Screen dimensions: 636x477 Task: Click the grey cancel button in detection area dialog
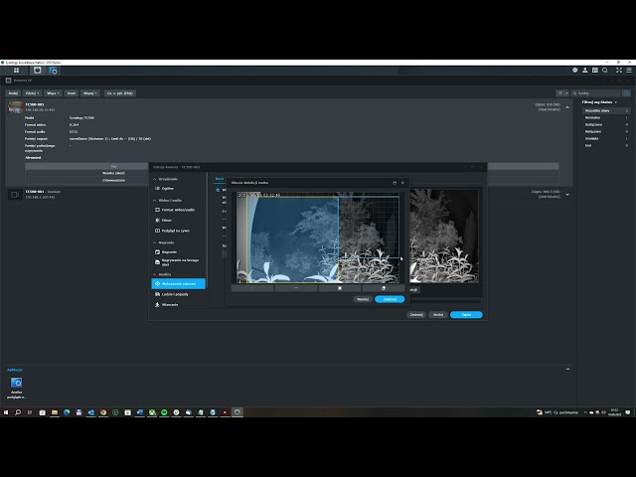coord(363,299)
